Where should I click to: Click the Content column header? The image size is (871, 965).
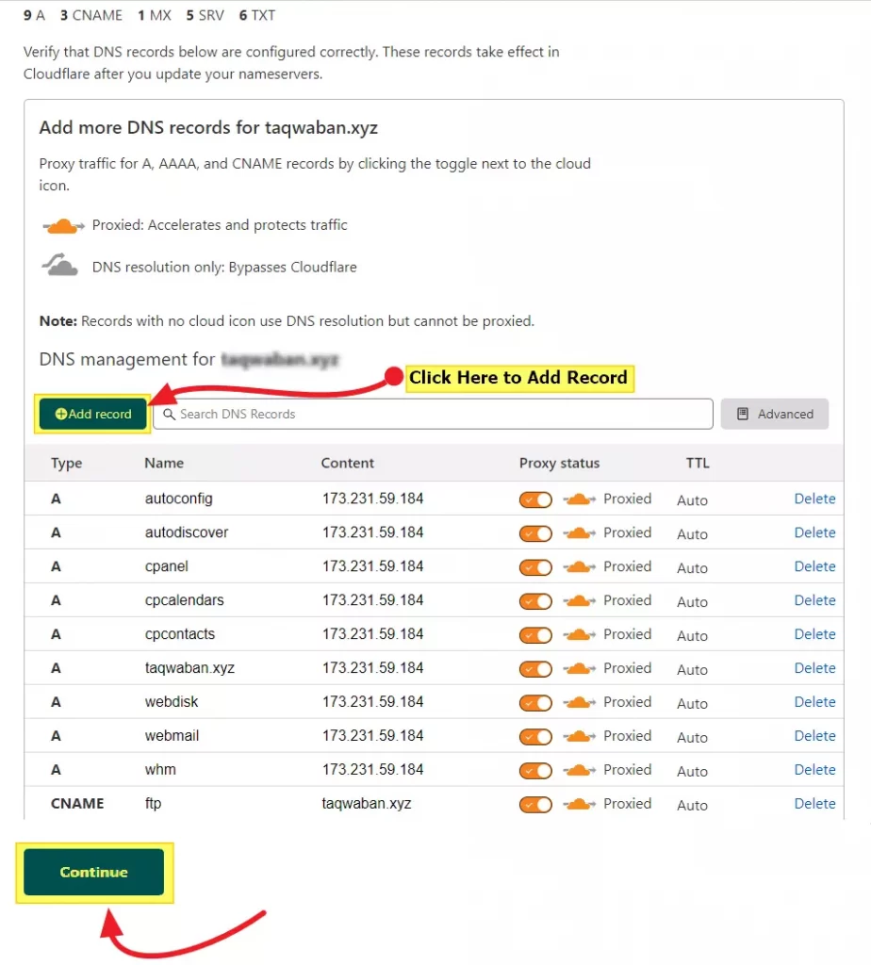(347, 463)
